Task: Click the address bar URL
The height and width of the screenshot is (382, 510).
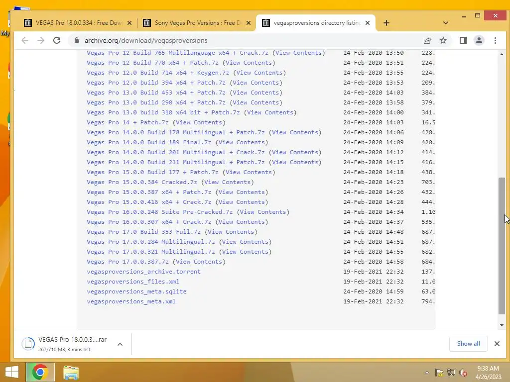Action: [146, 40]
